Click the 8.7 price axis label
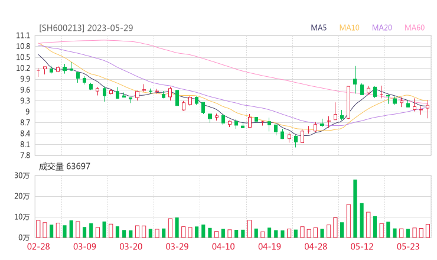437x260 pixels. (x=24, y=123)
